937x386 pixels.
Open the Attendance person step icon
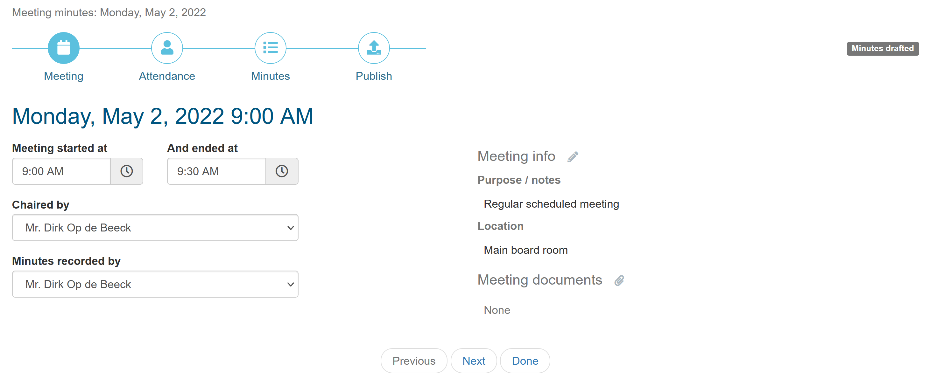click(167, 48)
